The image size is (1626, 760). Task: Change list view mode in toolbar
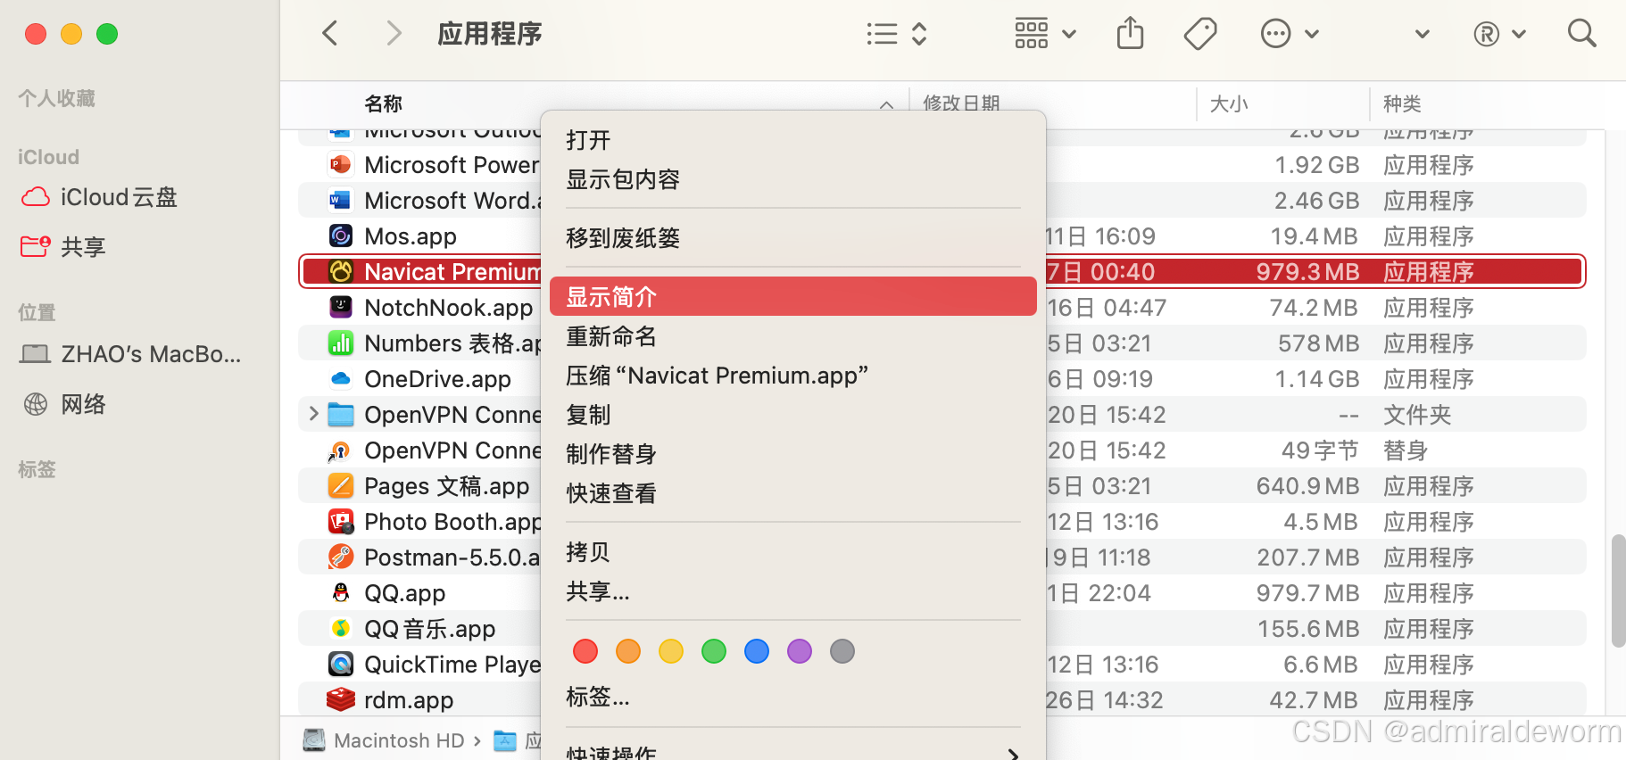point(897,34)
